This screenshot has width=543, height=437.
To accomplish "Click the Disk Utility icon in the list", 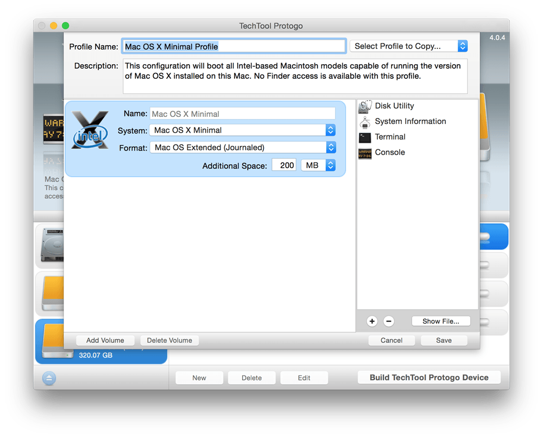I will (x=365, y=106).
